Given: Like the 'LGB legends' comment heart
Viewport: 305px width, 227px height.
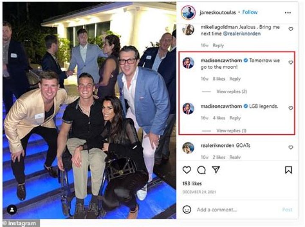Looking at the screenshot, I should click(291, 108).
